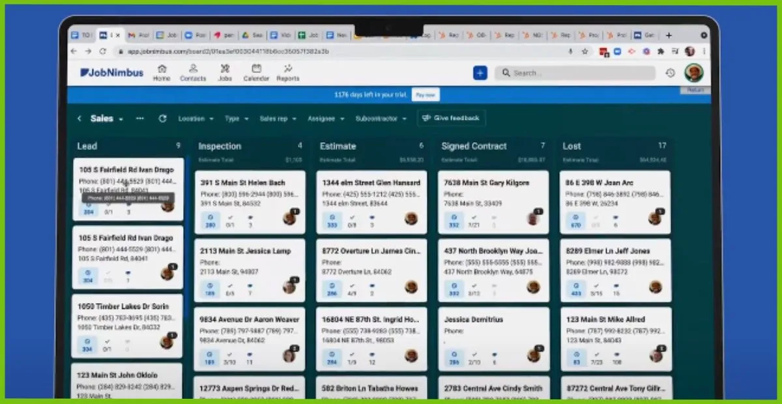
Task: Click the avatar on Jessica Demitrius card
Action: tap(534, 355)
